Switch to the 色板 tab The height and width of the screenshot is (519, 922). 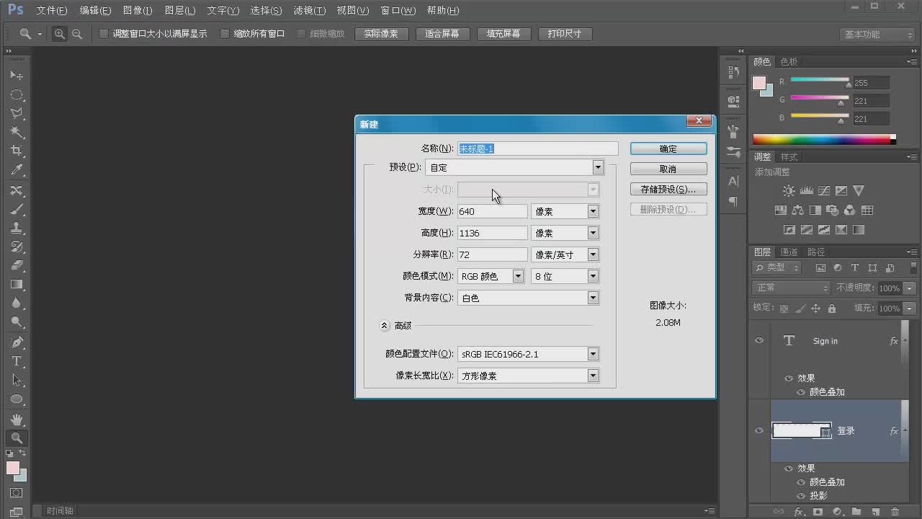point(789,62)
